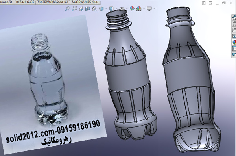Open the Design Library task pane icon
This screenshot has height=156, width=236.
[234, 24]
